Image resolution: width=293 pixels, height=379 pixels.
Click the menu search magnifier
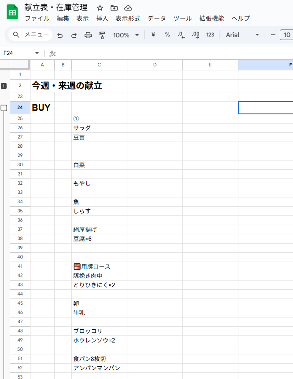[16, 35]
